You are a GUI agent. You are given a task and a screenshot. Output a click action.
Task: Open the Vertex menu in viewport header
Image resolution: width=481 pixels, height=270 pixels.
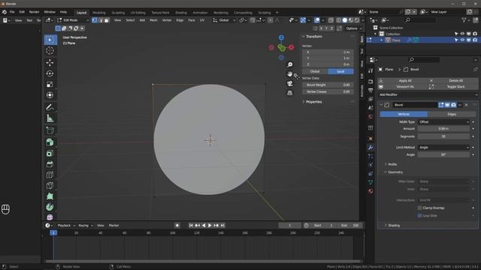[x=167, y=20]
